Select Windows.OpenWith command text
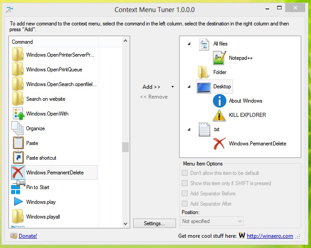Viewport: 311px width, 248px height. coord(47,114)
